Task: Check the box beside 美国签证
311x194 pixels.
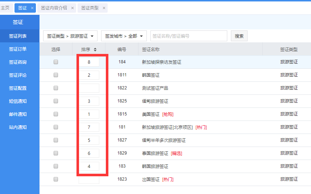Action: coord(56,114)
